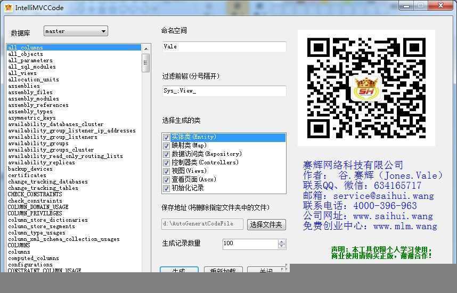Select assembly_files in the table list

pyautogui.click(x=74, y=92)
